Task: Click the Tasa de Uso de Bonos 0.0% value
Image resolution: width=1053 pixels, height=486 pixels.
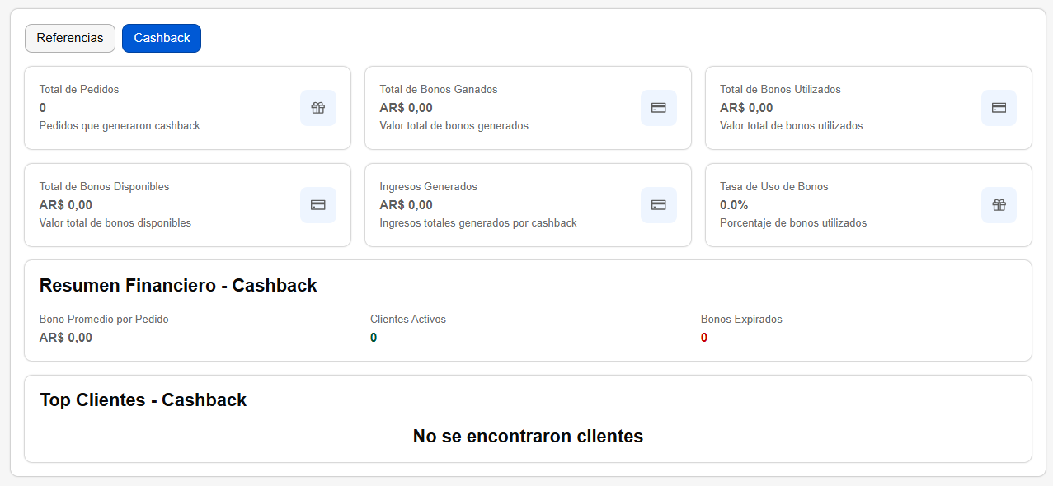Action: [734, 205]
